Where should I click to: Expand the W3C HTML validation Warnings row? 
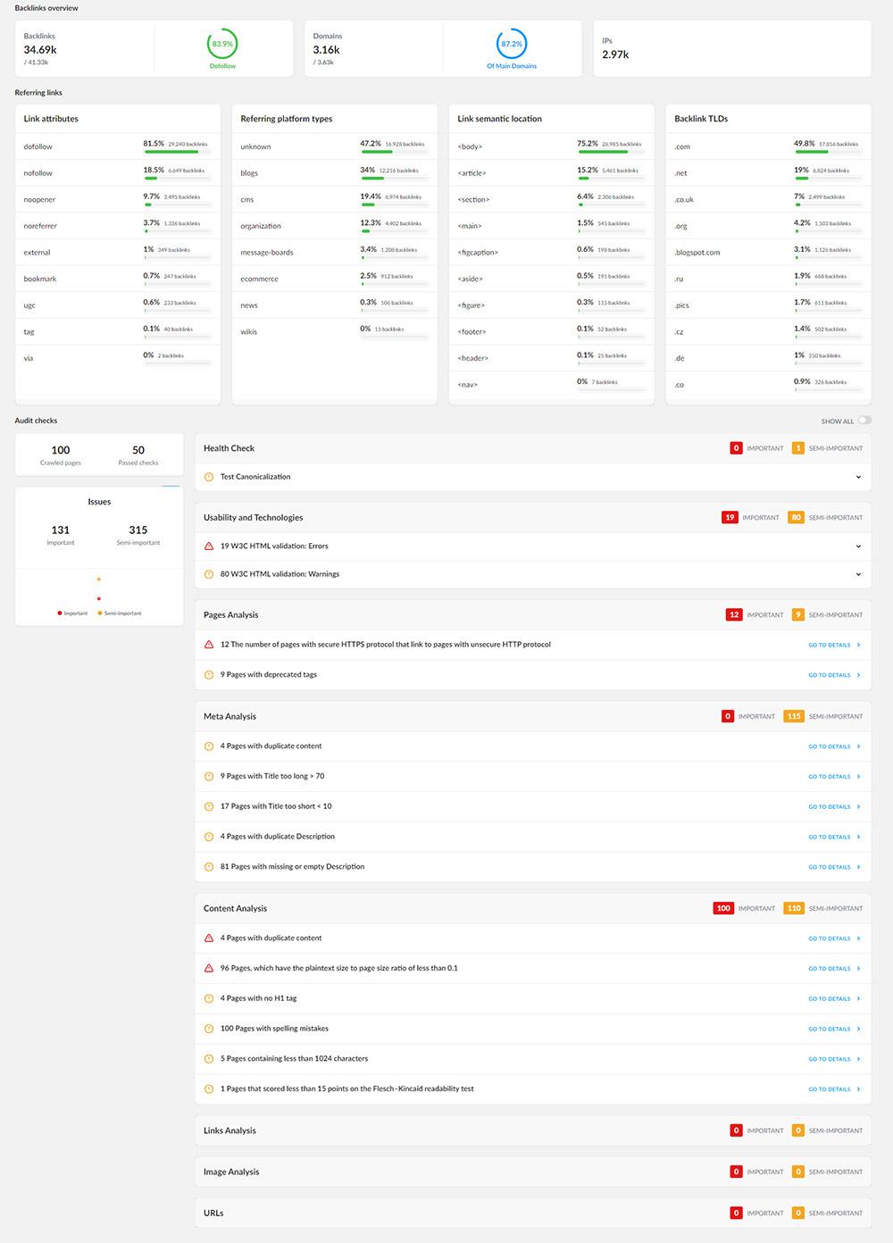point(533,574)
